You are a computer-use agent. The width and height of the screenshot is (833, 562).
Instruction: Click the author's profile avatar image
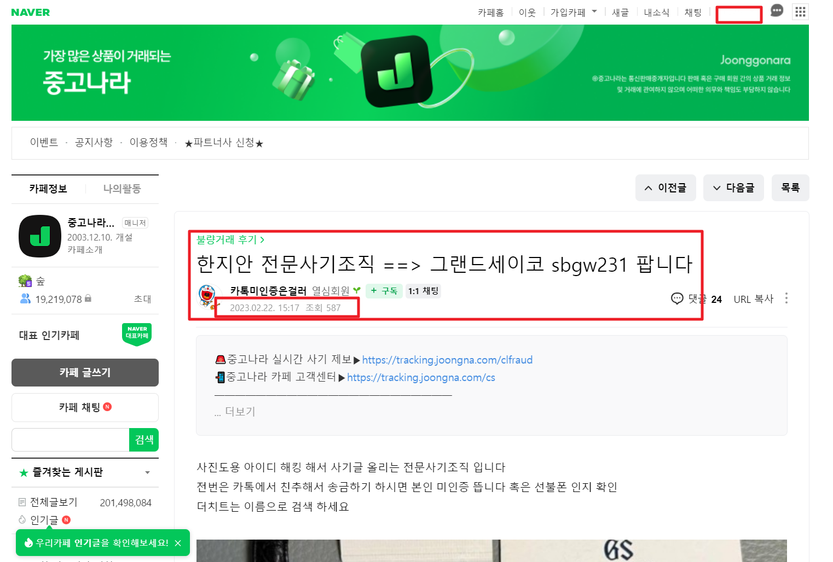(207, 296)
